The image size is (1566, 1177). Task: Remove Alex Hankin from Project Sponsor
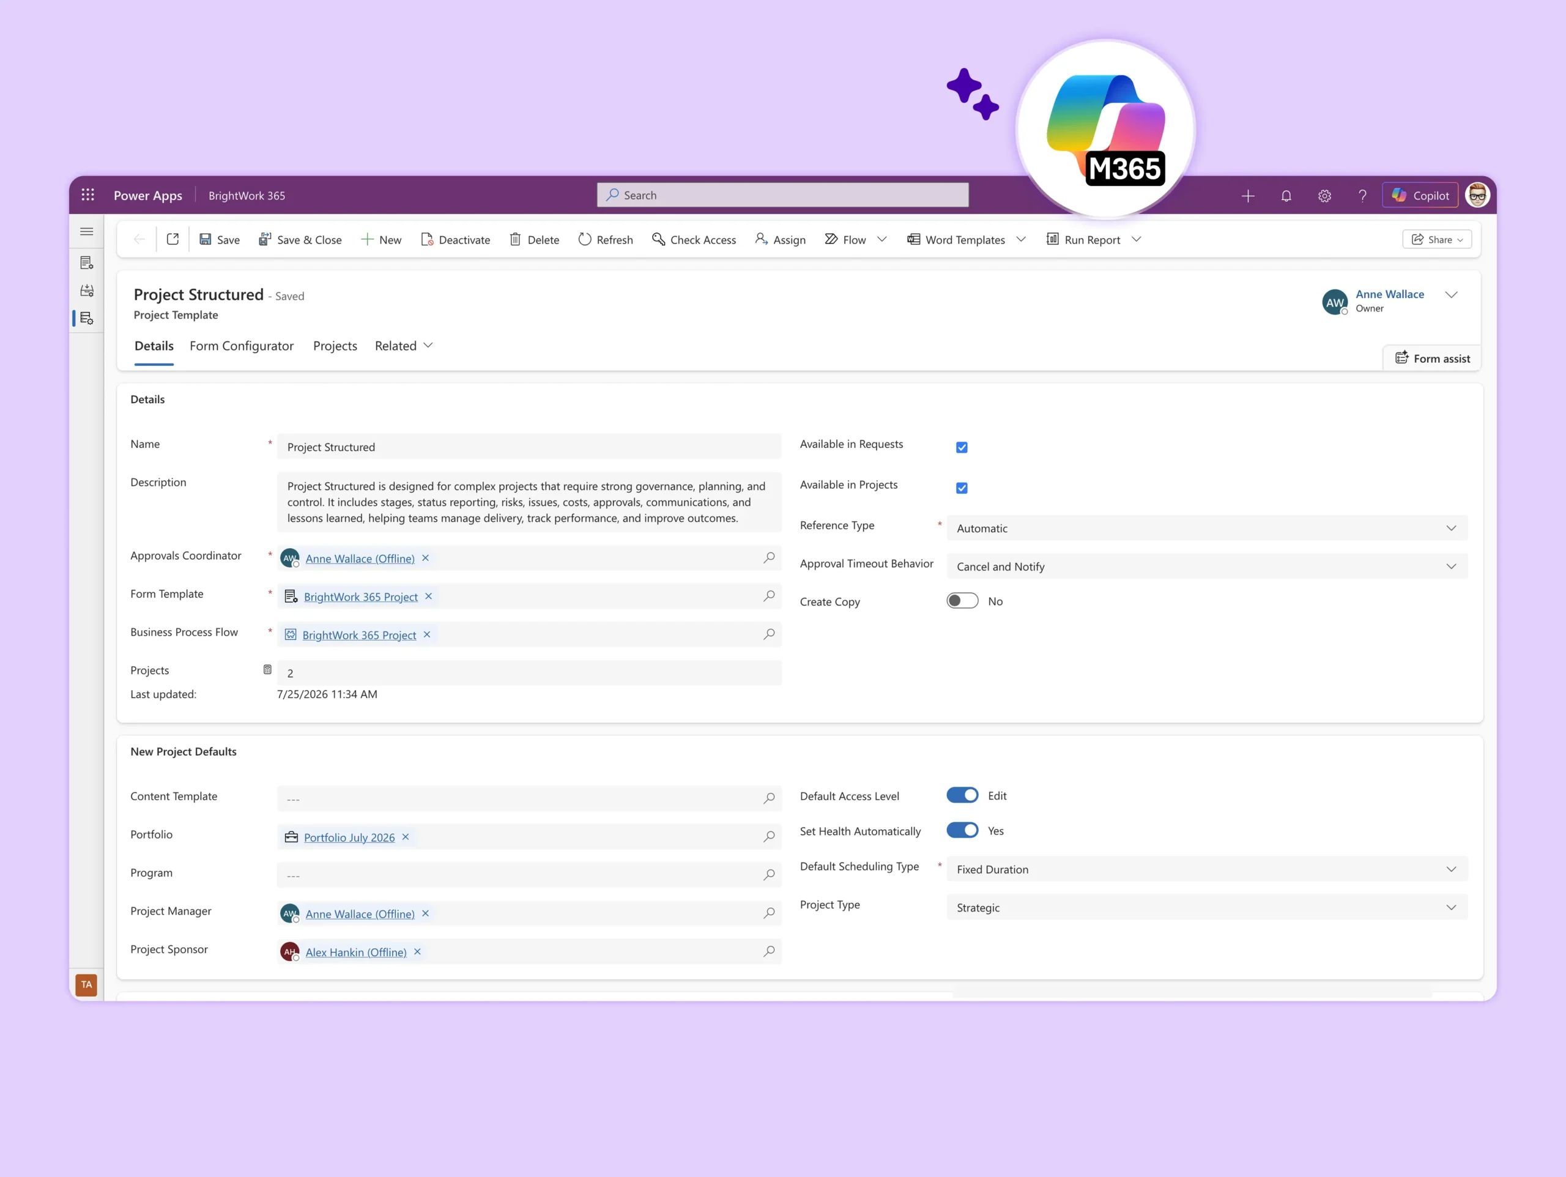[418, 952]
